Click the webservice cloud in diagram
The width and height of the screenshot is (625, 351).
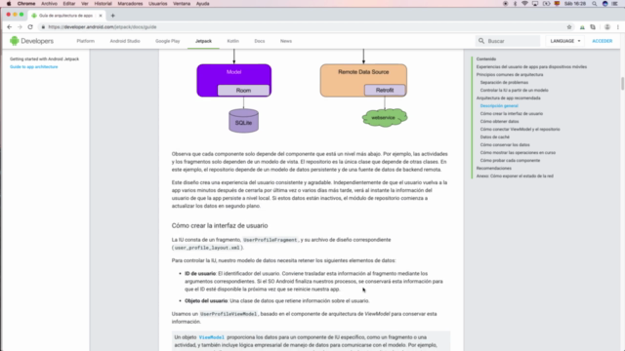(384, 118)
